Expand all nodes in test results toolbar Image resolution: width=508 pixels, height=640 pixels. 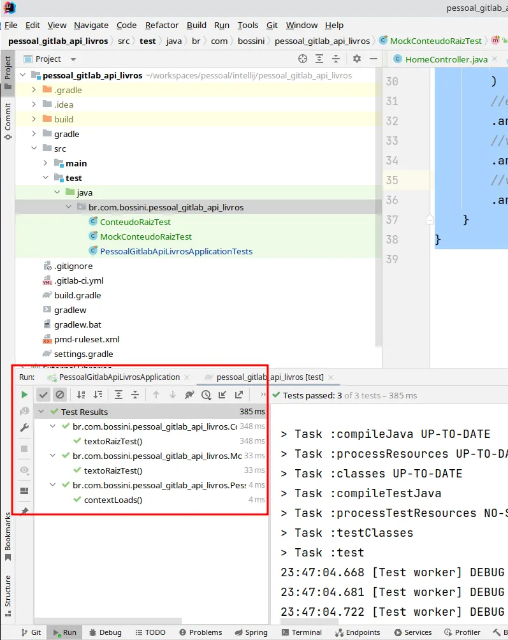coord(119,395)
